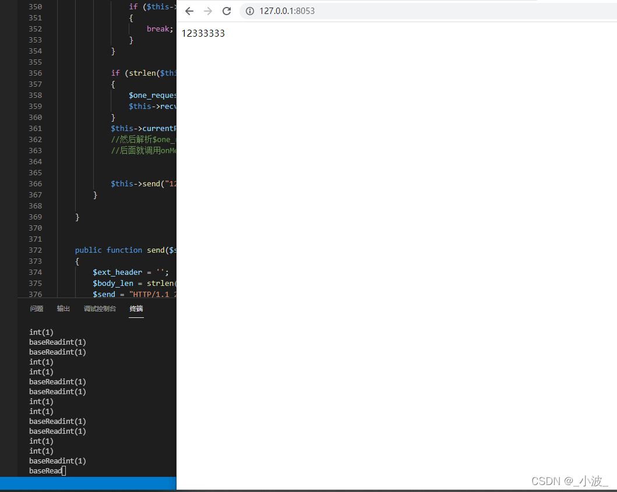This screenshot has width=617, height=492.
Task: Open site info via the circled-i icon
Action: (249, 10)
